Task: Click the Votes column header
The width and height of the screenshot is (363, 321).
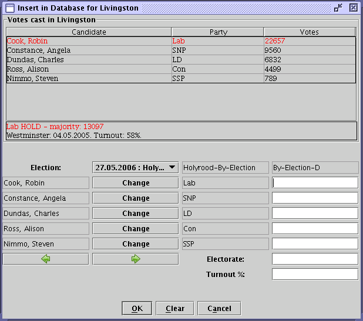Action: tap(310, 32)
